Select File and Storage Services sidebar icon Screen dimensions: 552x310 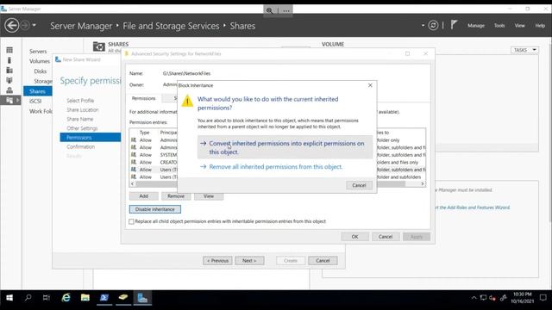9,101
